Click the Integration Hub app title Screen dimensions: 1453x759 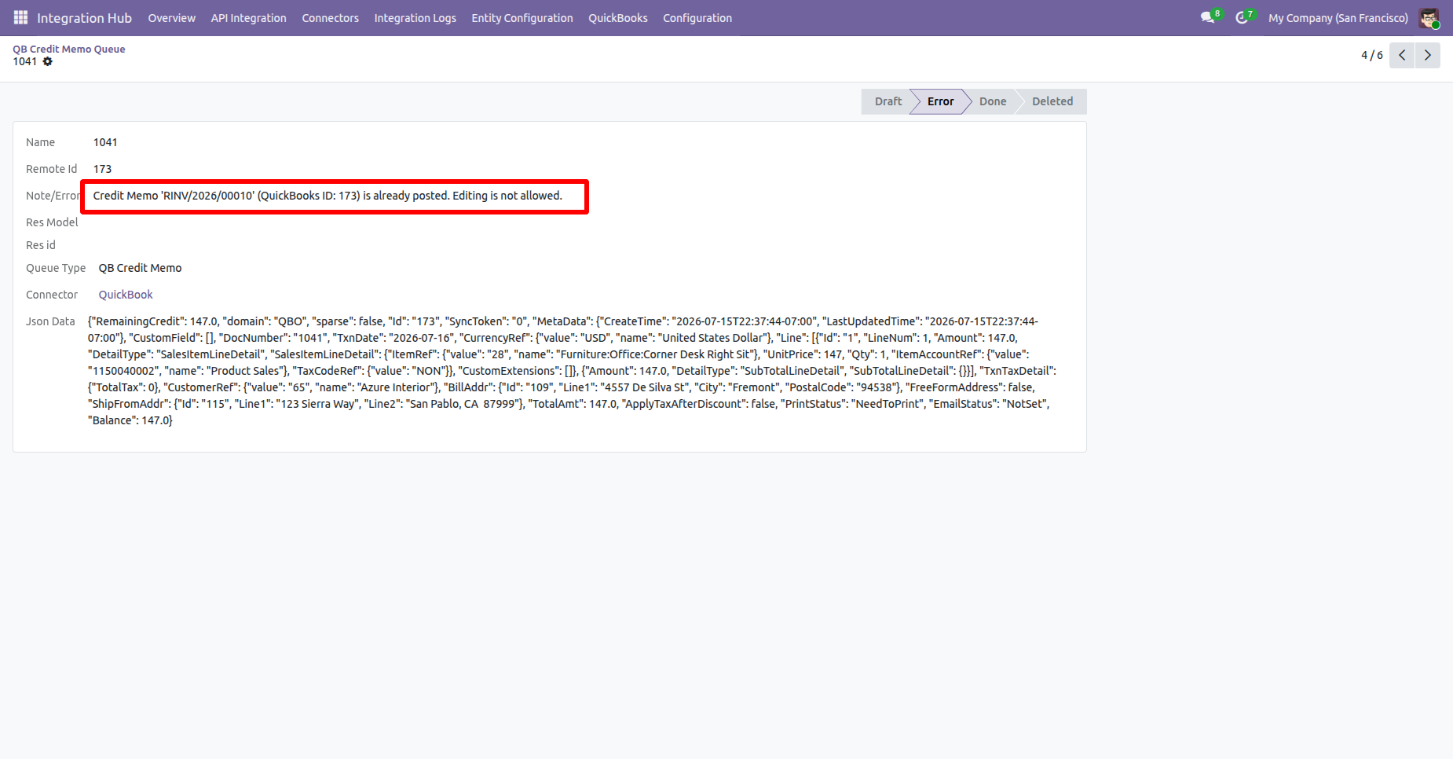pos(84,18)
